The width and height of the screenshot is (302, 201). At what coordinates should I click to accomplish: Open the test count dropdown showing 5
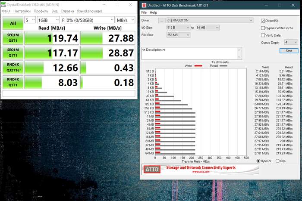[x=30, y=20]
